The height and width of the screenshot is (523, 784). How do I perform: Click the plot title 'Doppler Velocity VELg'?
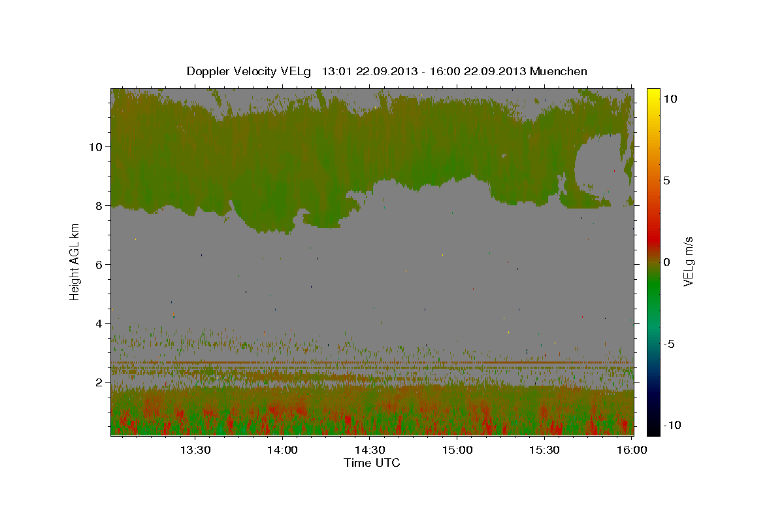point(250,71)
